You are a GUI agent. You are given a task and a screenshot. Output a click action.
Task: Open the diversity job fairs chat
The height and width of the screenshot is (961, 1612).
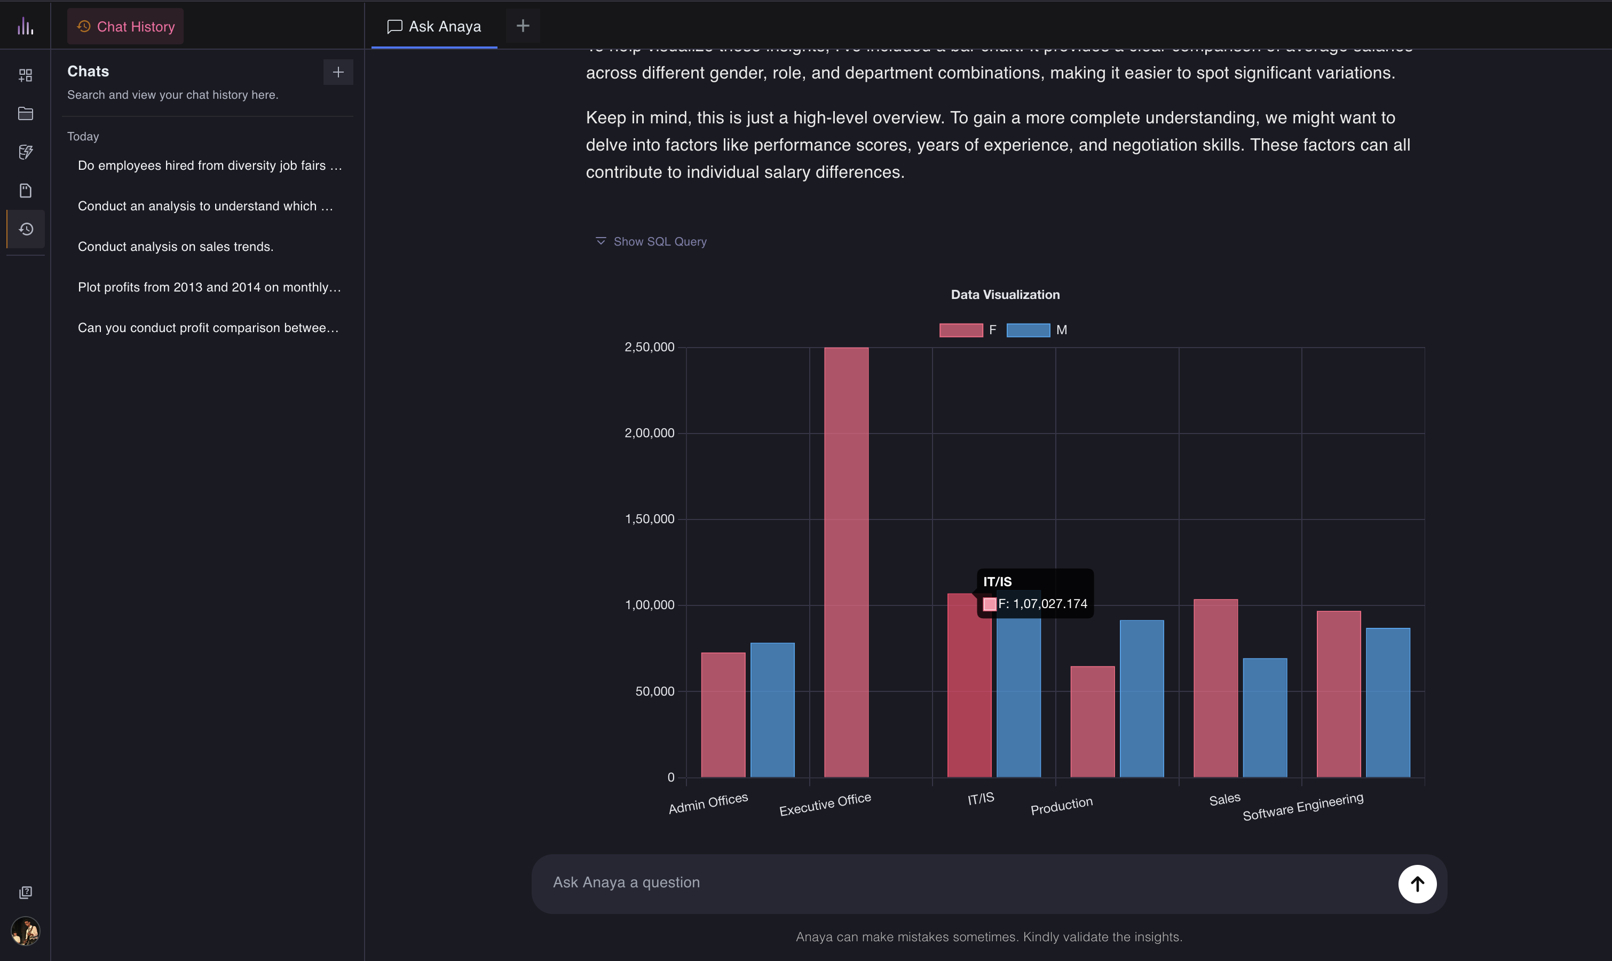coord(209,166)
